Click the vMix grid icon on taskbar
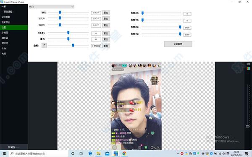 click(116, 154)
